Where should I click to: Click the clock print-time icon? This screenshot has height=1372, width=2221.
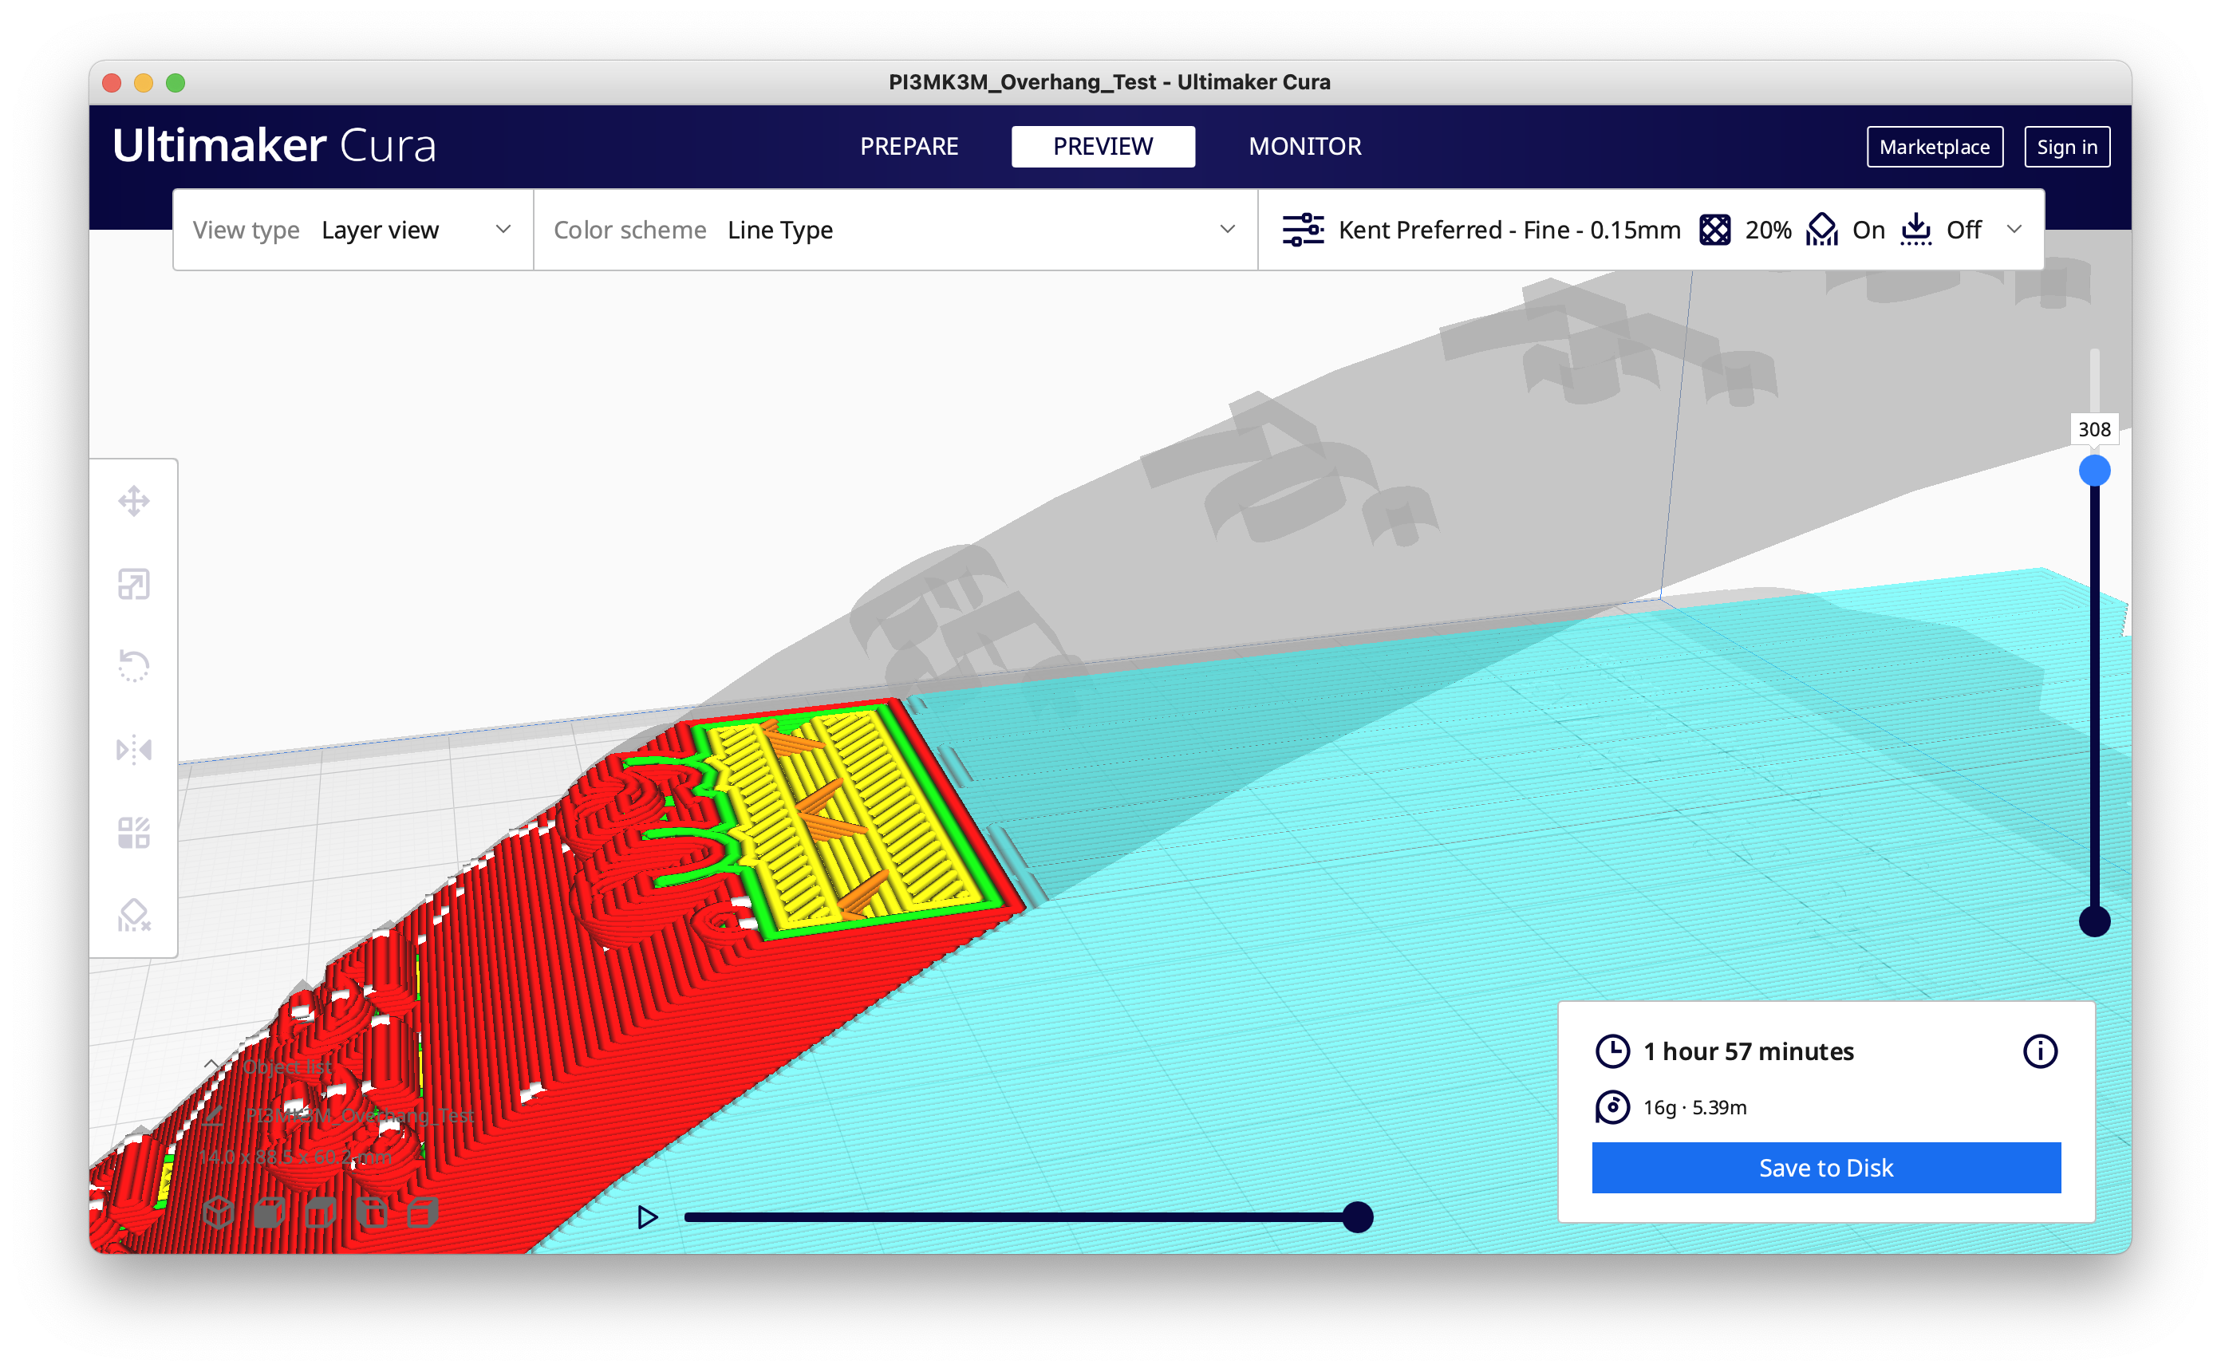1612,1051
